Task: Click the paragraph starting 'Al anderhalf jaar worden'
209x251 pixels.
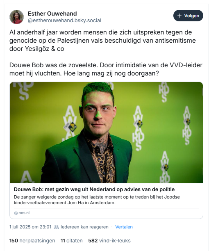Action: [x=102, y=41]
